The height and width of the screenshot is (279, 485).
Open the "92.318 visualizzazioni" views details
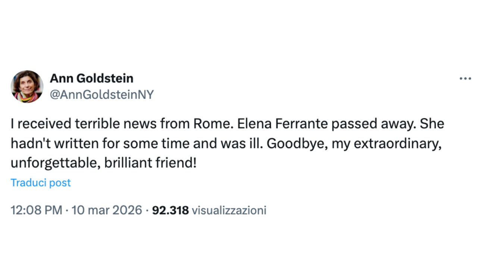(x=209, y=210)
